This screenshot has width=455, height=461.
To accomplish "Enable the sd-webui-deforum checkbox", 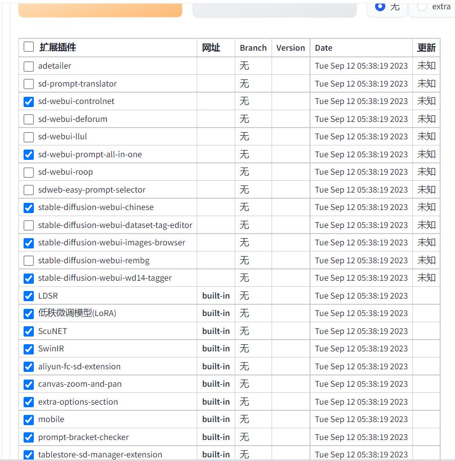I will pos(29,119).
